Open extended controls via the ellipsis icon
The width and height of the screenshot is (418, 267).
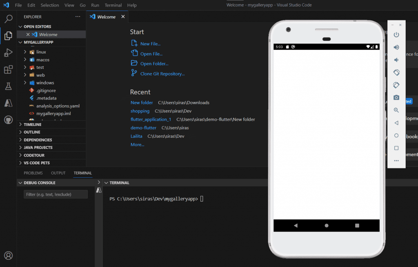click(396, 161)
